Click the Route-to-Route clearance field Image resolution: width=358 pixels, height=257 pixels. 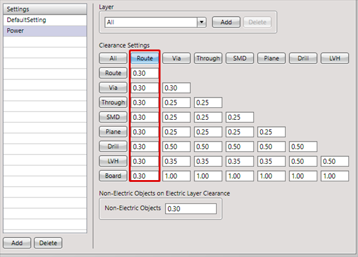(x=144, y=73)
